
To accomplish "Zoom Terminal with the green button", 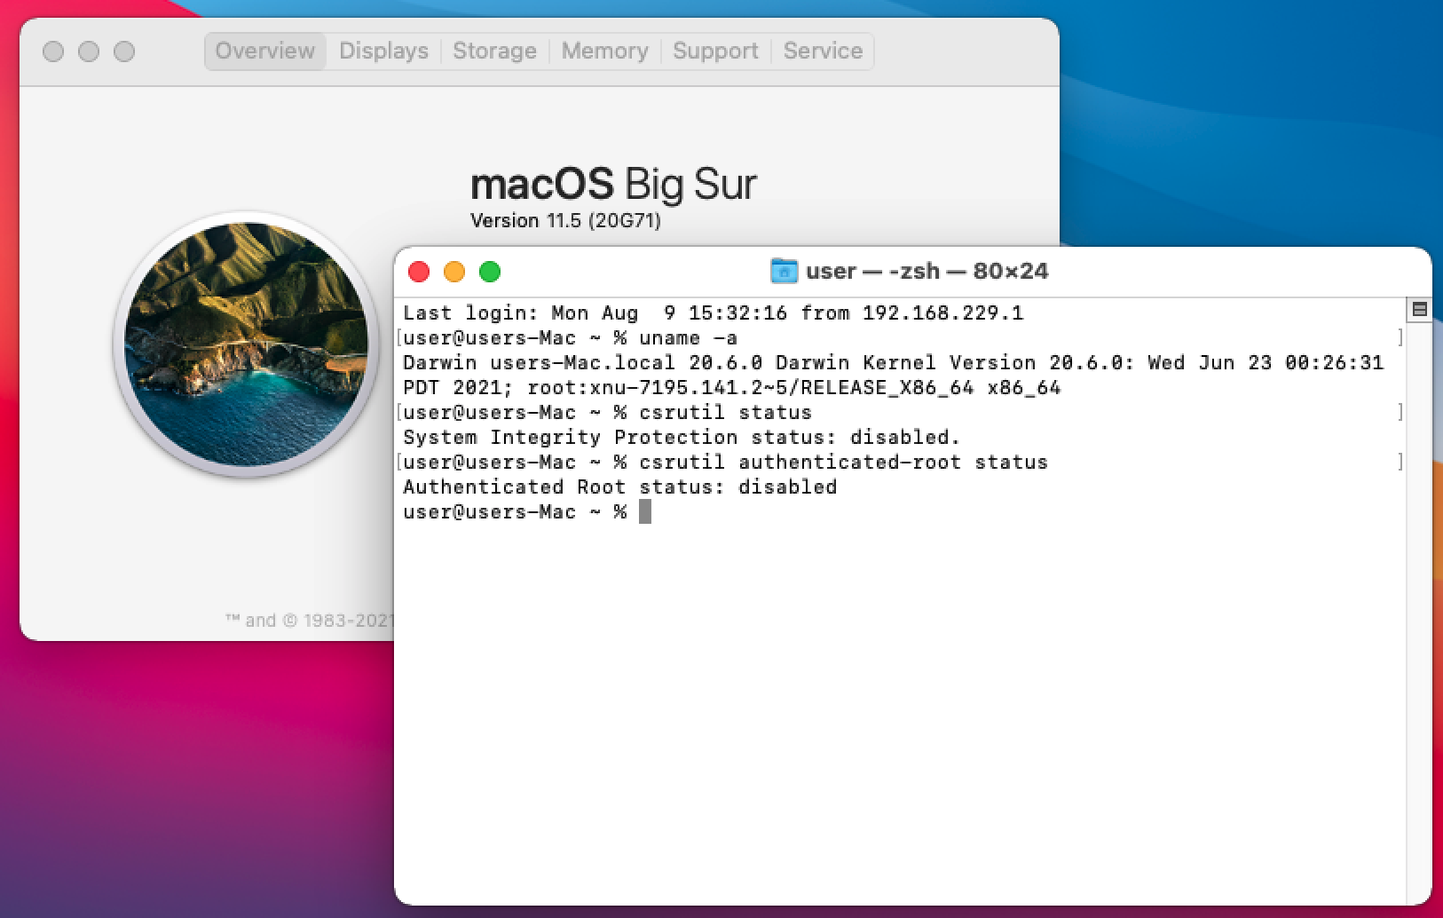I will pyautogui.click(x=490, y=272).
